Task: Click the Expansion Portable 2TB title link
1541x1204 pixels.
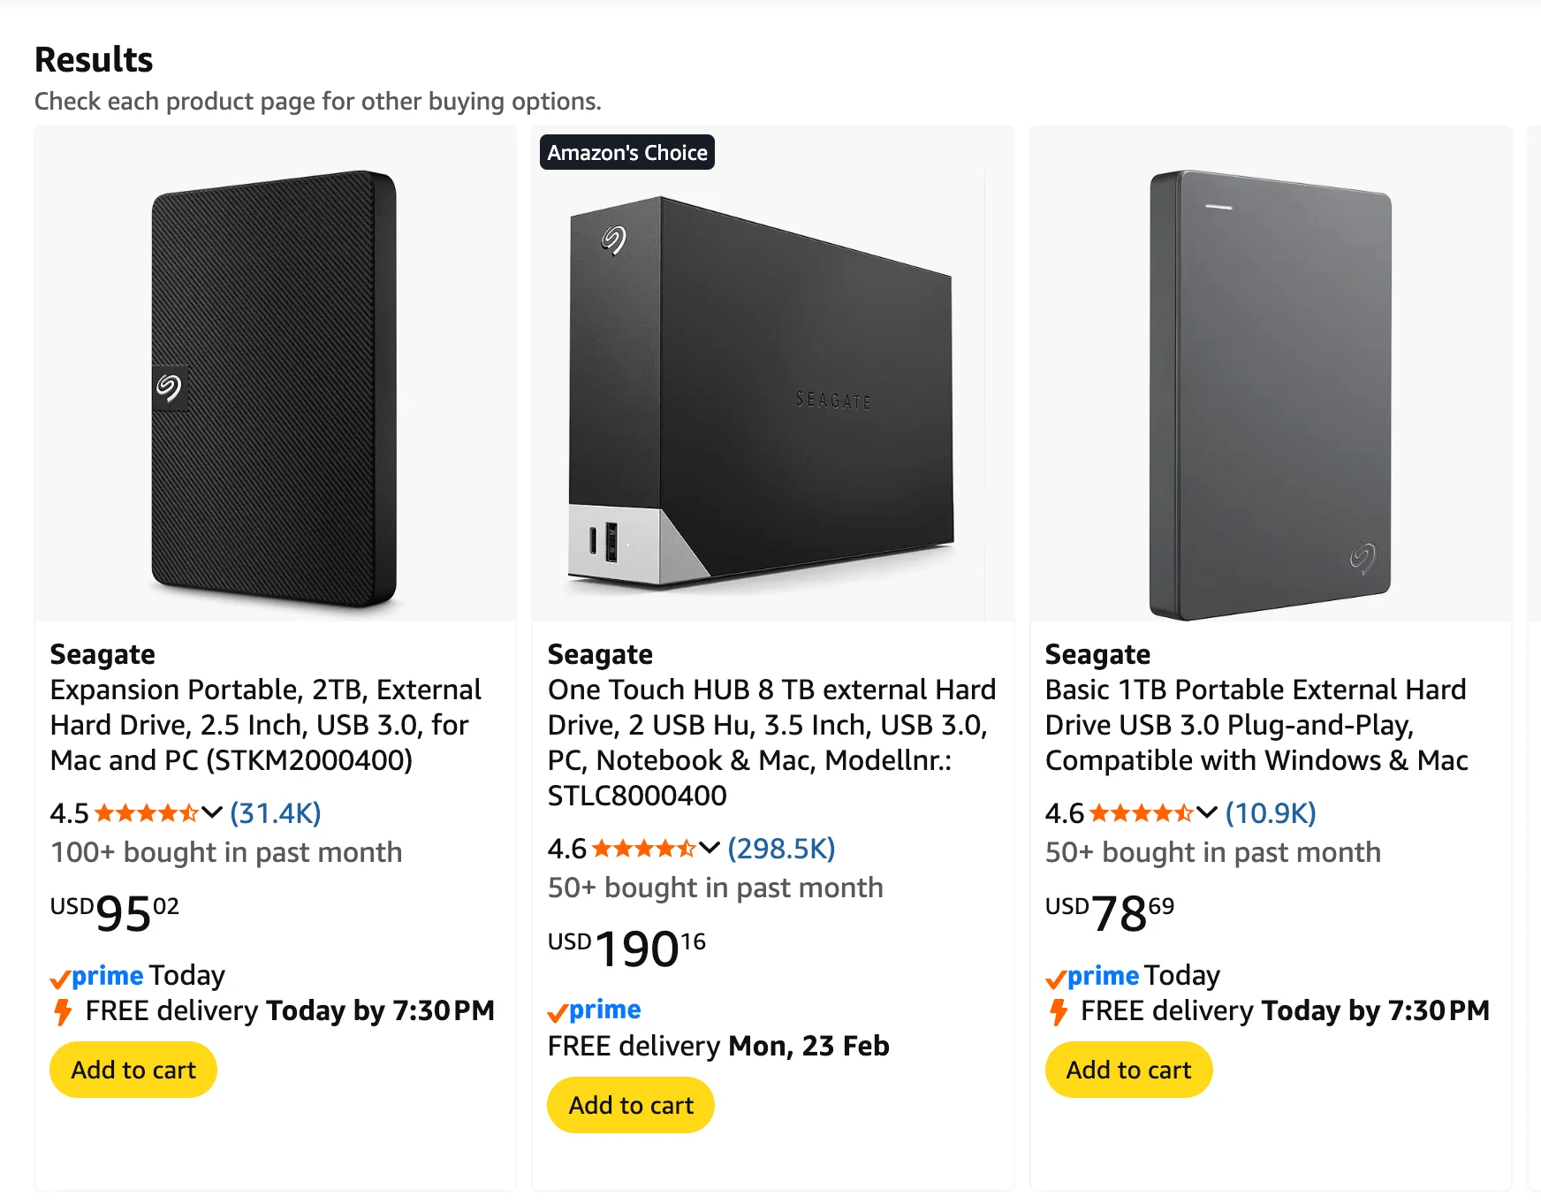Action: coord(265,725)
